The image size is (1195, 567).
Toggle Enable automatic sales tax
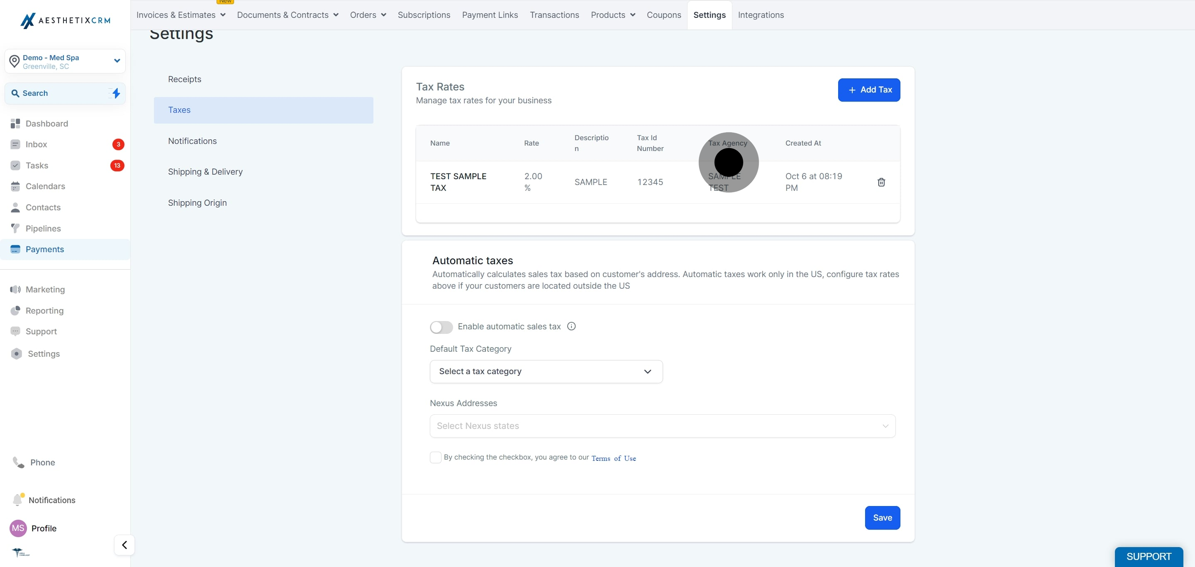pyautogui.click(x=441, y=327)
